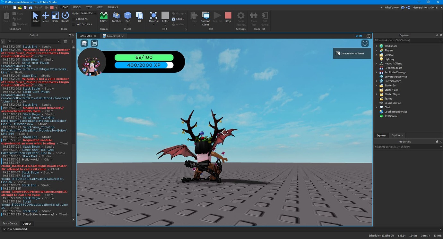
Task: Toggle Anchor in the Edit section
Action: [178, 24]
